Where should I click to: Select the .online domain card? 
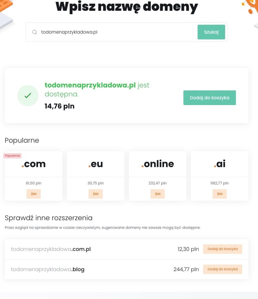[158, 164]
